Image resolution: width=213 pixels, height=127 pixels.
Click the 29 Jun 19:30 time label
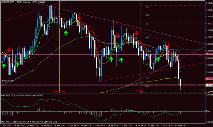154,126
